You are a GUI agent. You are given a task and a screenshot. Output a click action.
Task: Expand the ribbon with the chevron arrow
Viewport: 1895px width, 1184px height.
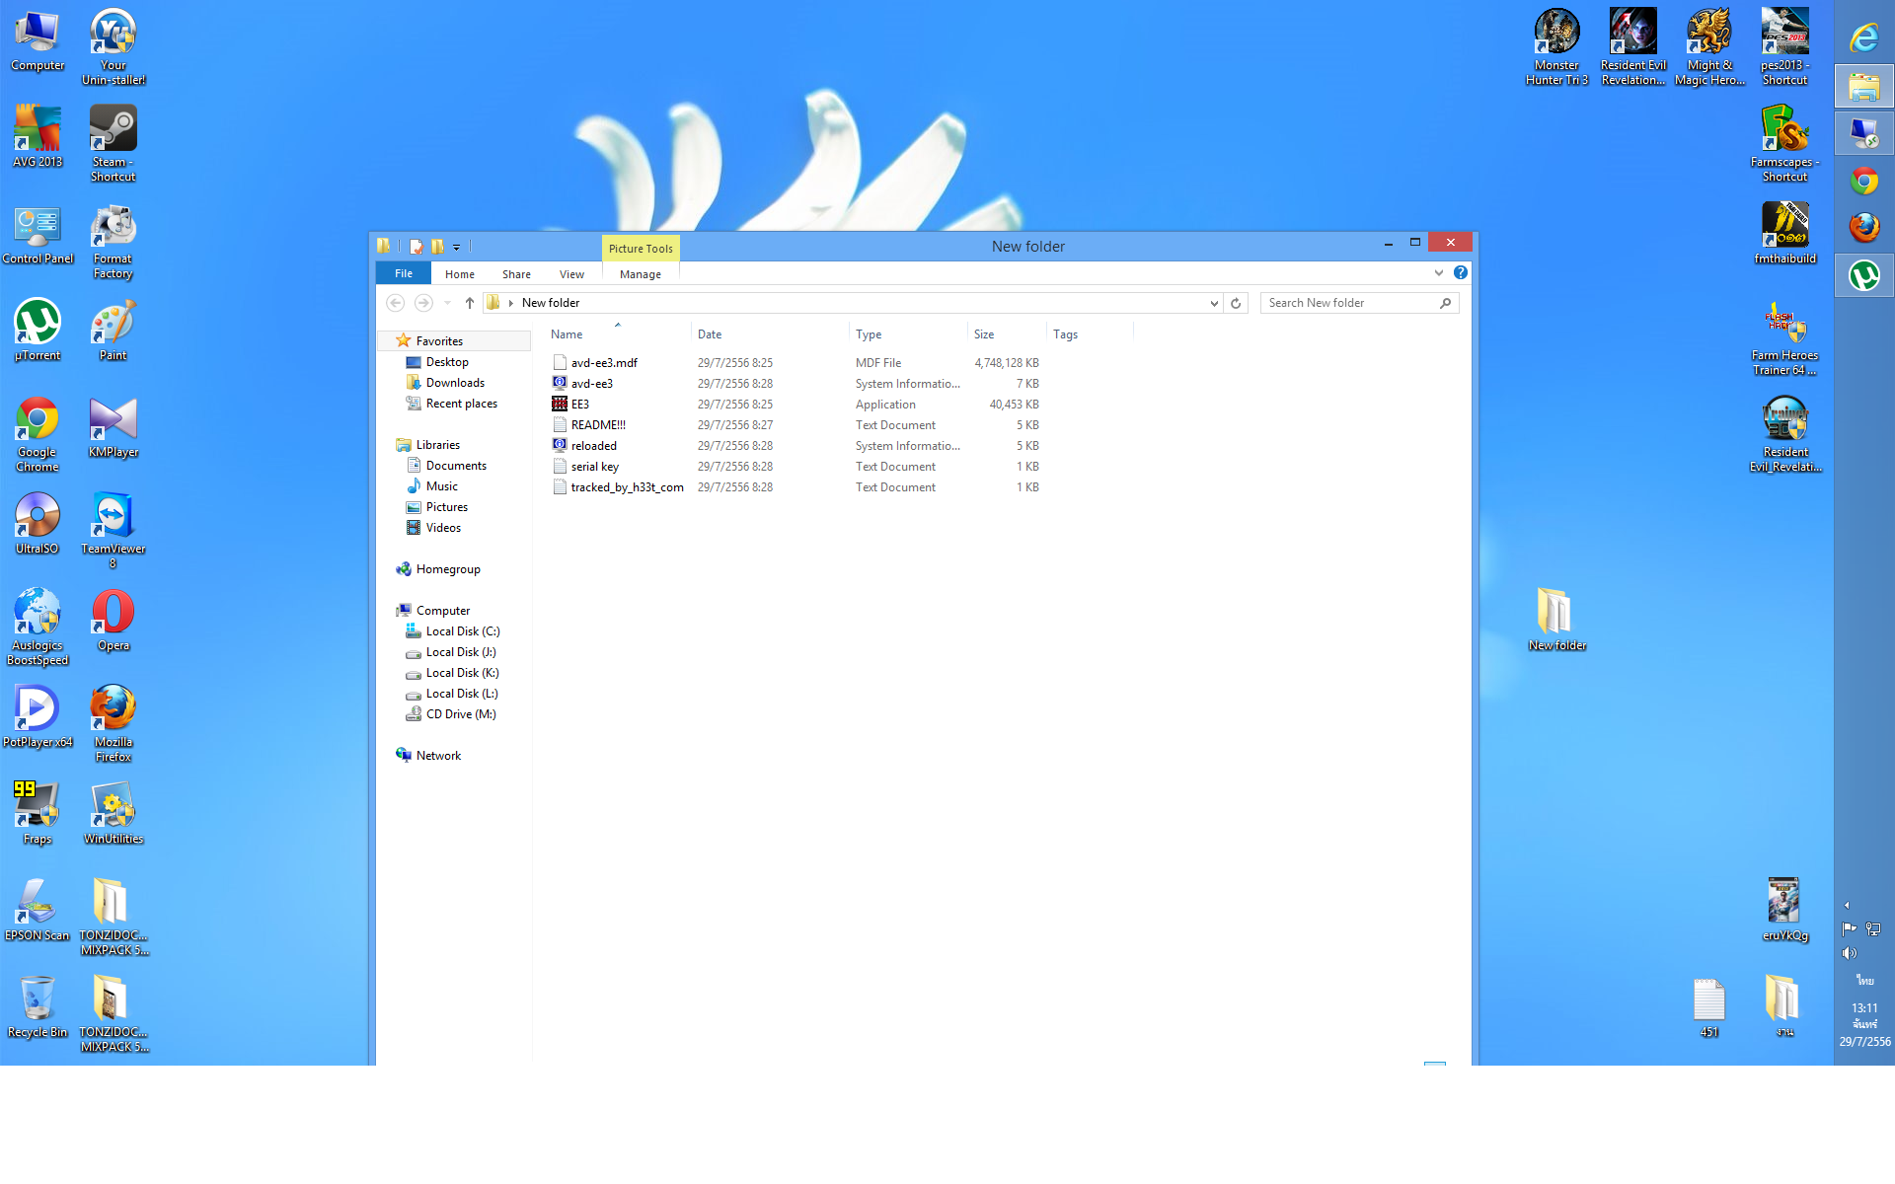(1439, 272)
